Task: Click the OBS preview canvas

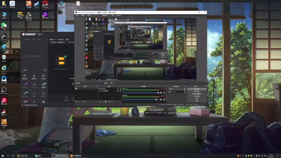Action: [140, 49]
